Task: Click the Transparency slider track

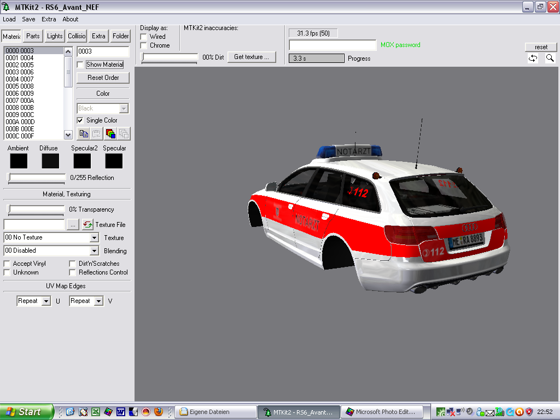Action: [x=36, y=209]
